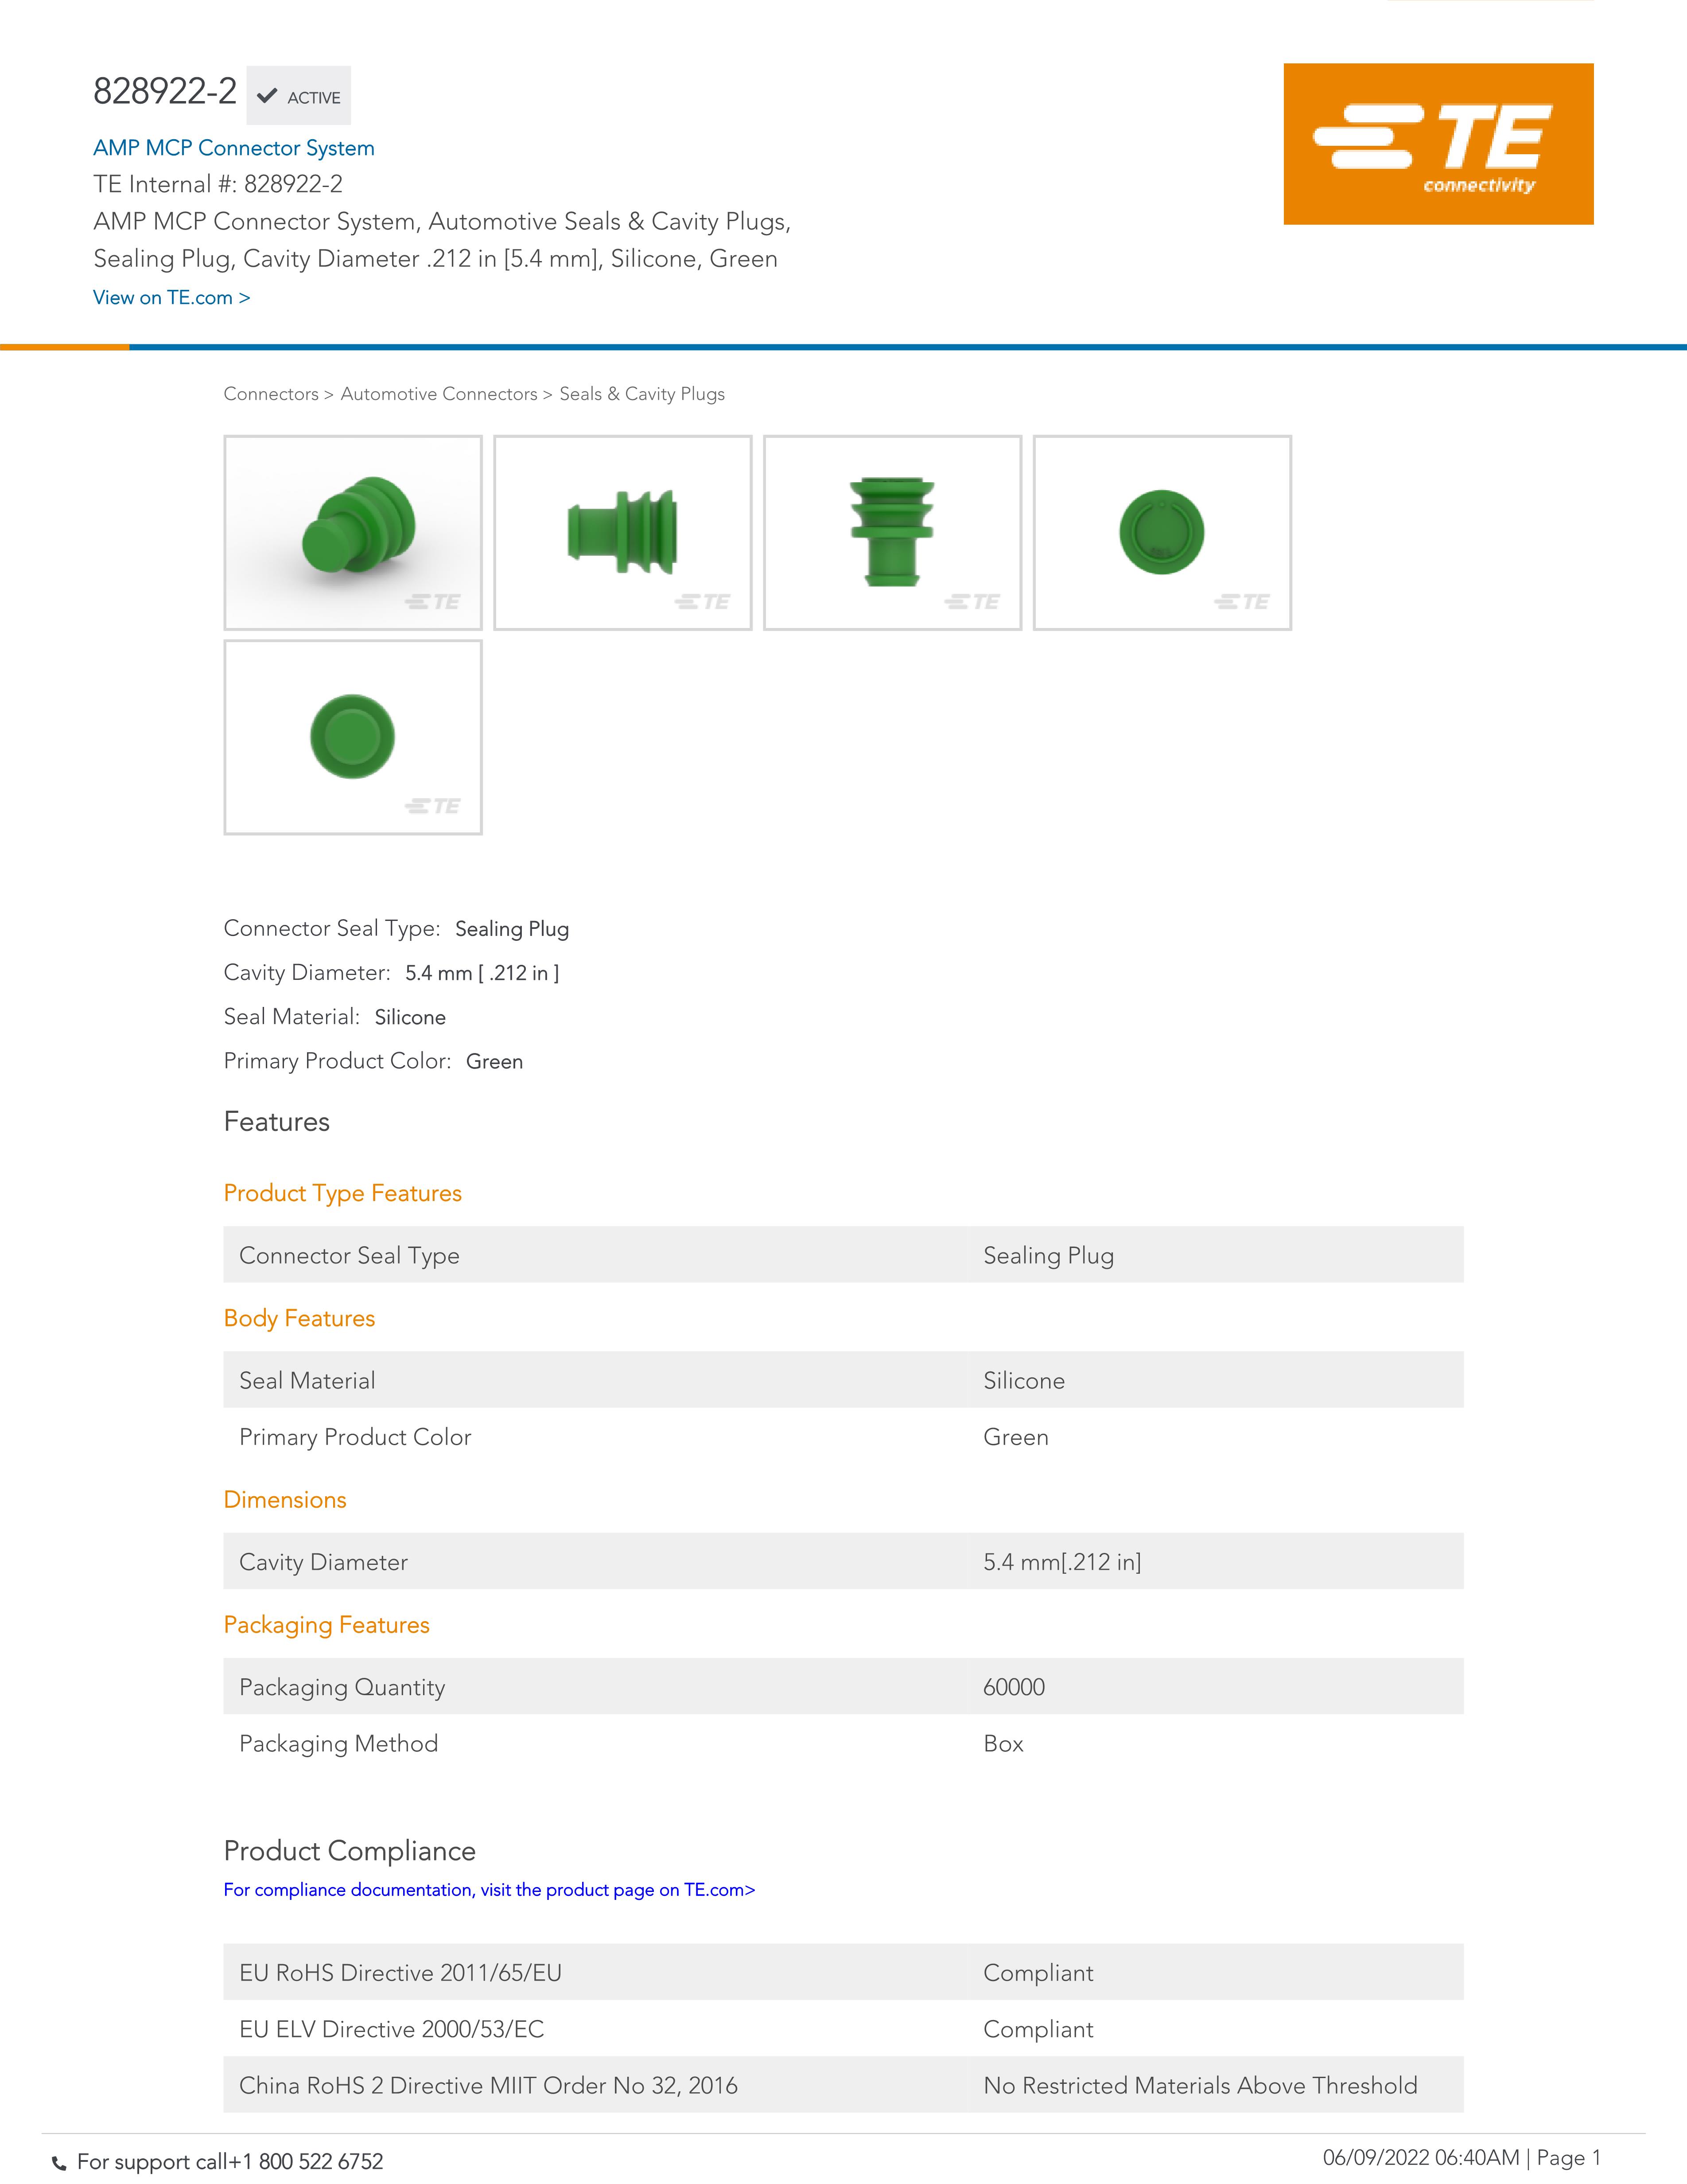Click the View on TE.com link
1687x2184 pixels.
172,297
